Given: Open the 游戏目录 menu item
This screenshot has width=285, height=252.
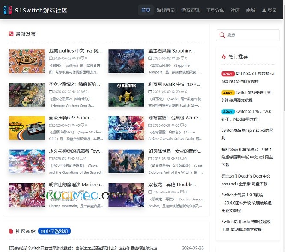Looking at the screenshot, I should [x=166, y=10].
